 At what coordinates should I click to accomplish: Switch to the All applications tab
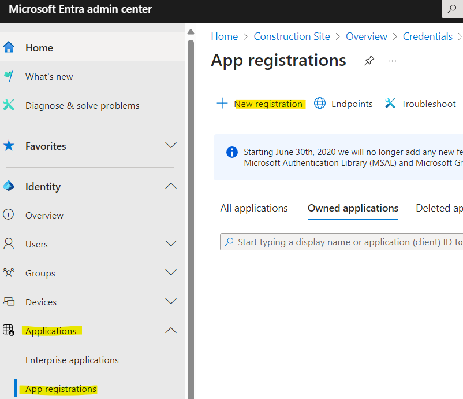click(254, 208)
